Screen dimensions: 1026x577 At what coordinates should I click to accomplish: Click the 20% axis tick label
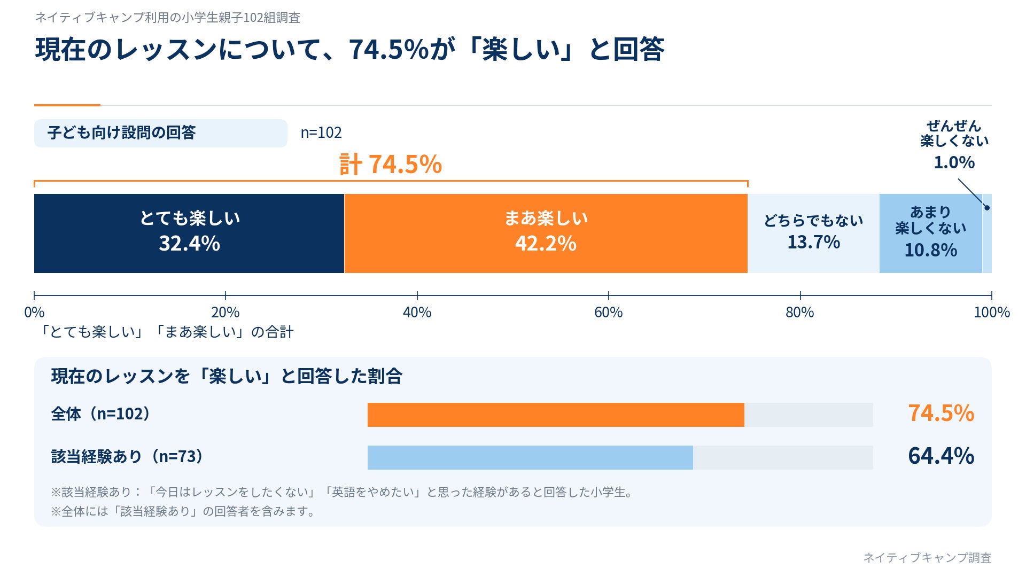pos(225,313)
